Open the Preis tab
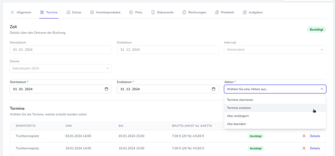 [136, 12]
